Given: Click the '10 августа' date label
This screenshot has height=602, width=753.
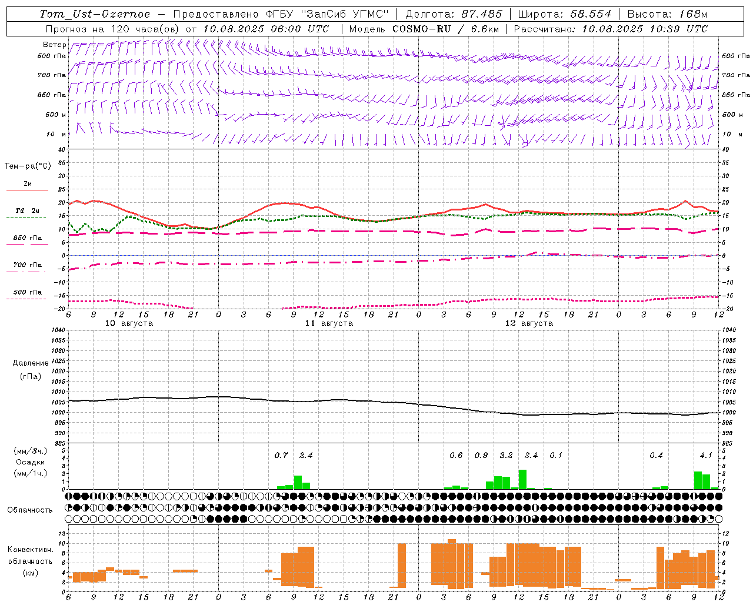Looking at the screenshot, I should coord(129,323).
